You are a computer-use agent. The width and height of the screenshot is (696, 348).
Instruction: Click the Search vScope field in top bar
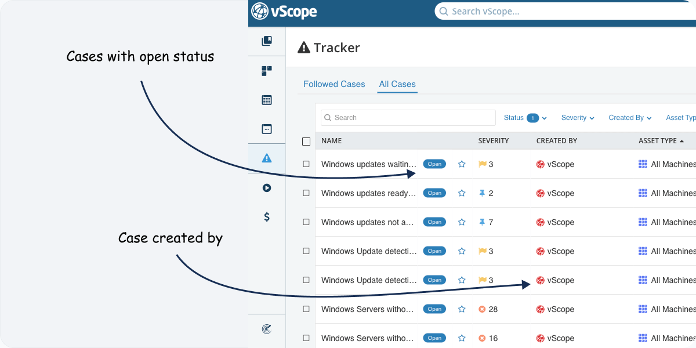pyautogui.click(x=565, y=11)
